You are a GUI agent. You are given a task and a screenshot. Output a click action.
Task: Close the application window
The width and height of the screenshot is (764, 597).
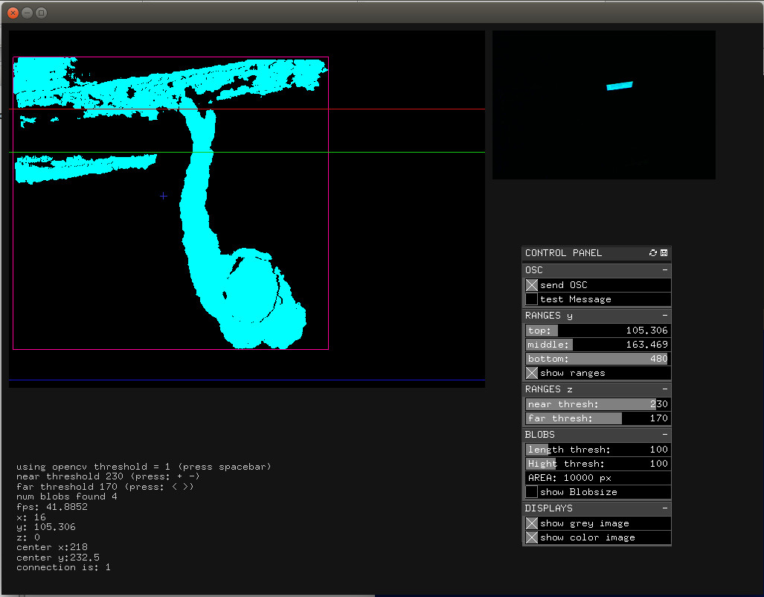pyautogui.click(x=13, y=13)
